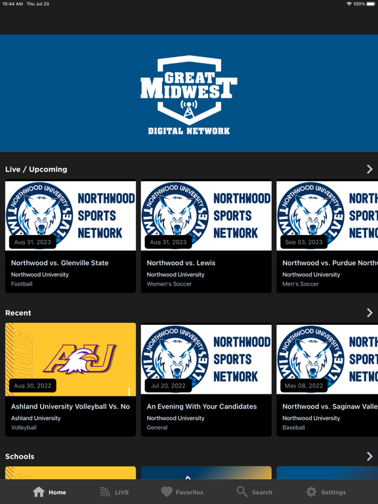Tap the LIVE broadcast icon
This screenshot has width=378, height=504.
coord(105,492)
